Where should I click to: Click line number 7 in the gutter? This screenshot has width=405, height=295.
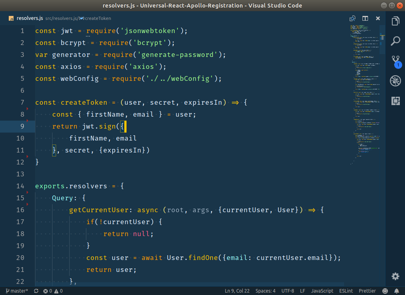22,103
